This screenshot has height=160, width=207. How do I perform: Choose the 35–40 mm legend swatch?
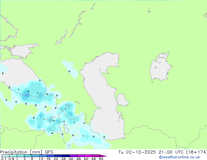[81, 156]
